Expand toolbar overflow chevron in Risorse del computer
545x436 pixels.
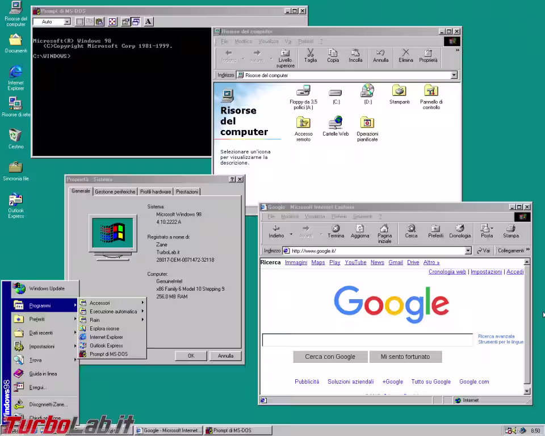pos(458,50)
